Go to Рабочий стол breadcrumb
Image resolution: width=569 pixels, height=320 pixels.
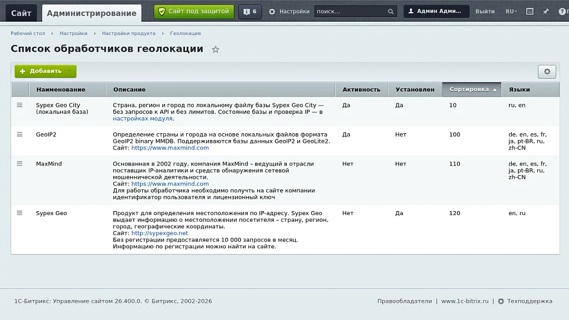coord(28,33)
